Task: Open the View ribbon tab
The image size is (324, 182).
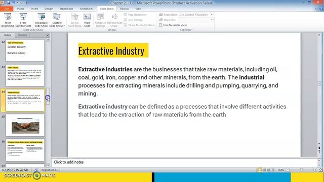Action: (x=138, y=9)
